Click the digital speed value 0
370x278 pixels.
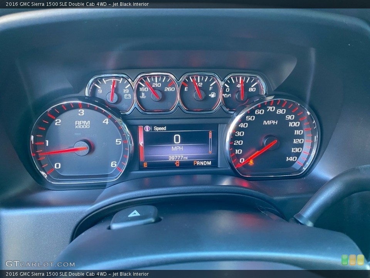pos(177,139)
